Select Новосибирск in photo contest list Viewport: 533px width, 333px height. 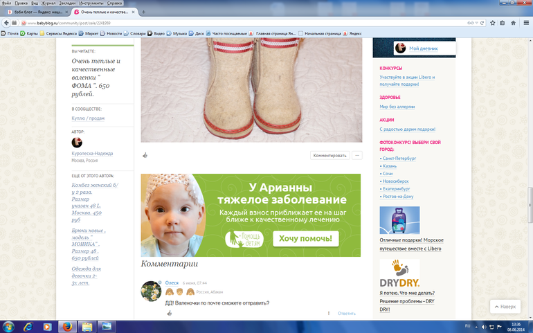(396, 181)
